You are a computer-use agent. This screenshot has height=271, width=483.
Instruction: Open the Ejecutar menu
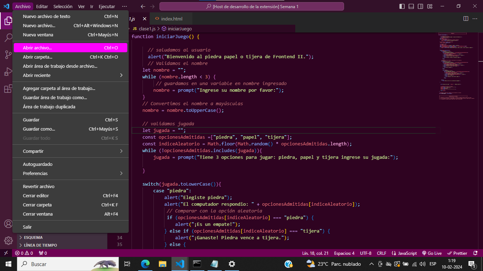(107, 6)
